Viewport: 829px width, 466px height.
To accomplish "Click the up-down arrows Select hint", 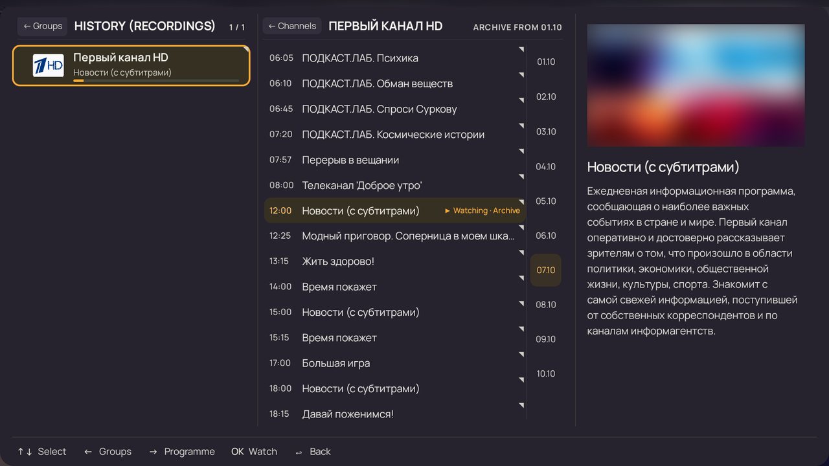I will (x=42, y=452).
